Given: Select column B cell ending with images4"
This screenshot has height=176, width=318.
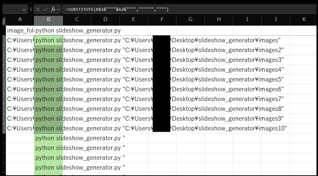Looking at the screenshot, I should point(48,70).
